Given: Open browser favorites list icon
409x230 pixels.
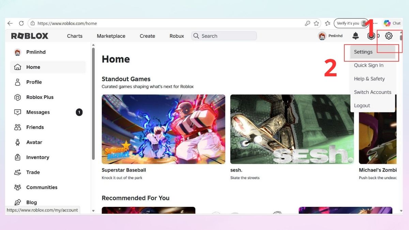Looking at the screenshot, I should point(328,24).
